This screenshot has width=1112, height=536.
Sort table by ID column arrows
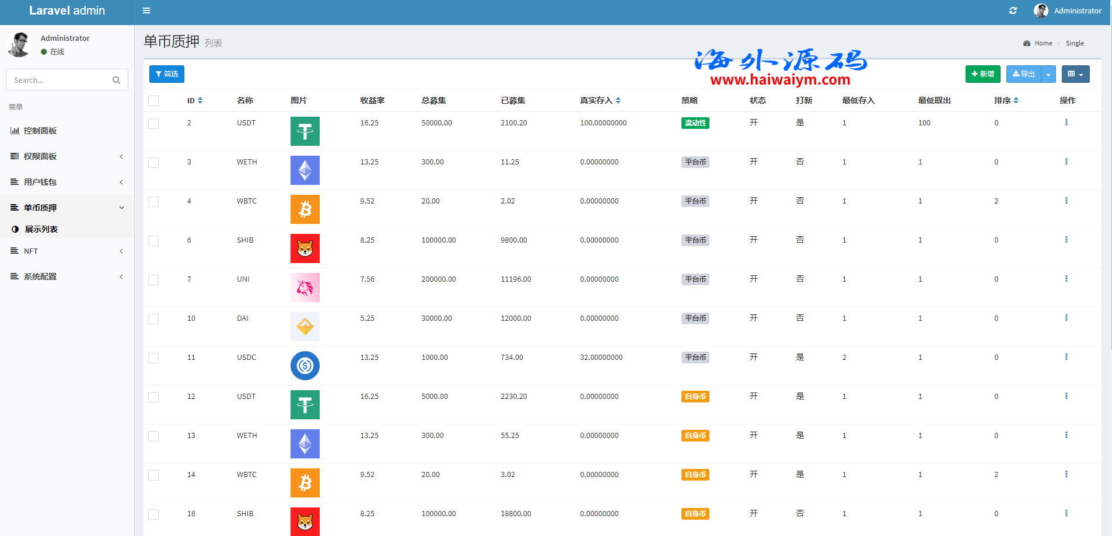point(200,101)
